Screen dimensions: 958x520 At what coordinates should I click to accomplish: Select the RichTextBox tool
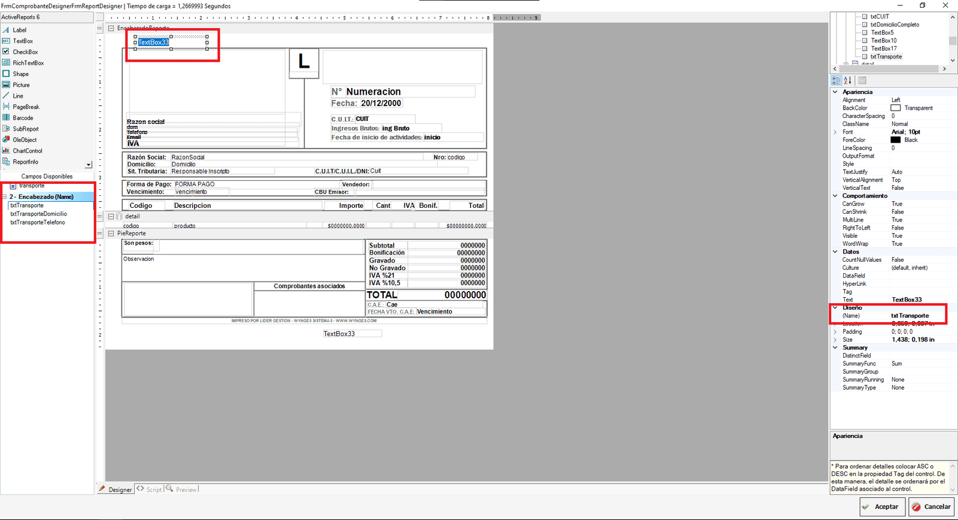28,63
